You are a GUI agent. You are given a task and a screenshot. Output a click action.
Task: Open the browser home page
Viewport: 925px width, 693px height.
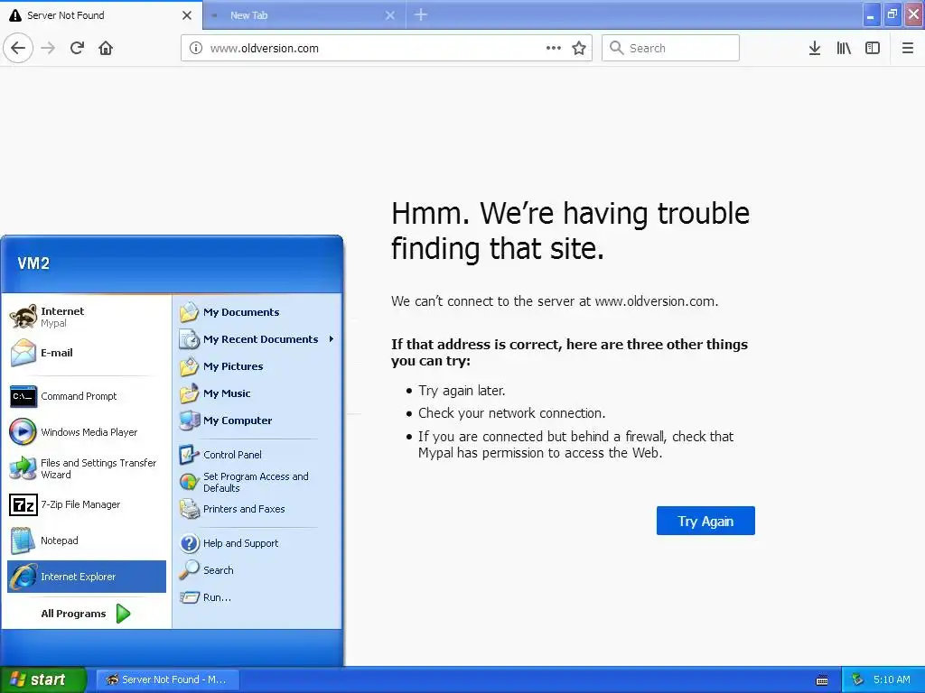[106, 49]
